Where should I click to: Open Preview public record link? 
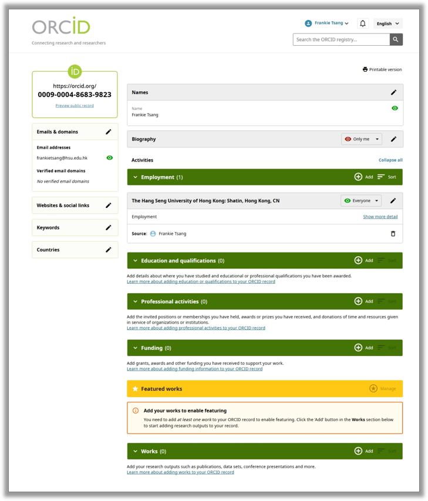75,106
